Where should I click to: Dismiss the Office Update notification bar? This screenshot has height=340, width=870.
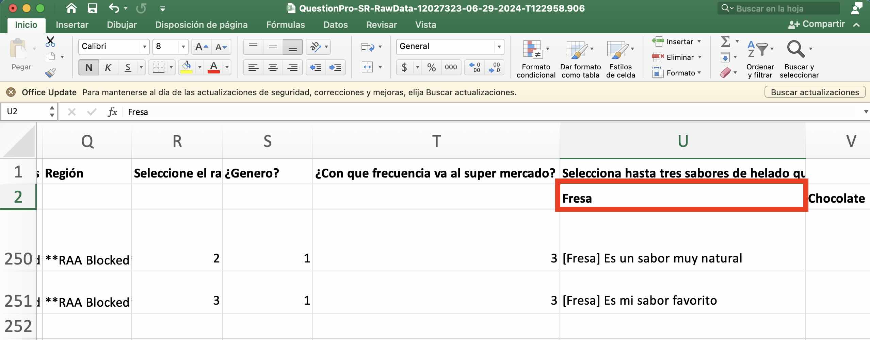coord(11,92)
